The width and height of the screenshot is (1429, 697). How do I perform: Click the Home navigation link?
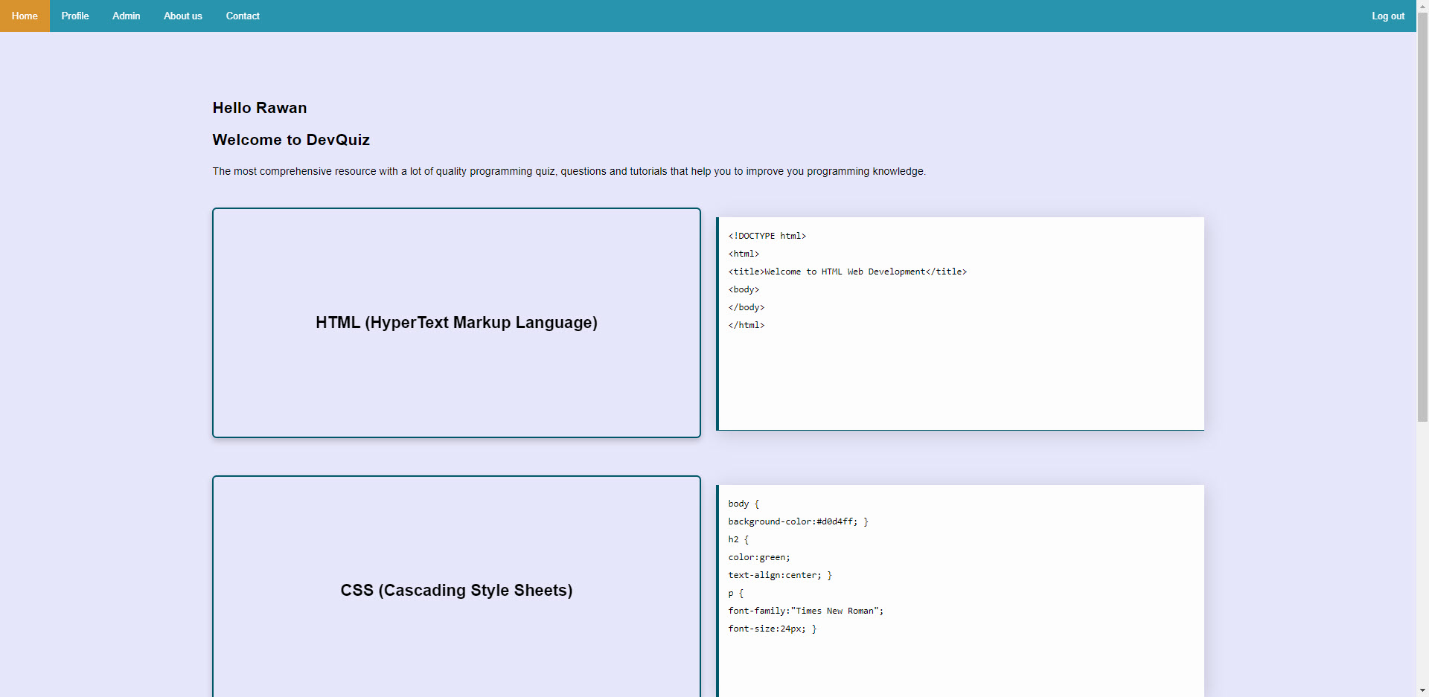(25, 16)
